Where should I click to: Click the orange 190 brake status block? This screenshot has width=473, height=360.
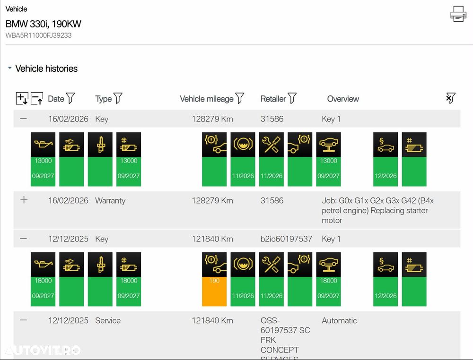pyautogui.click(x=214, y=291)
